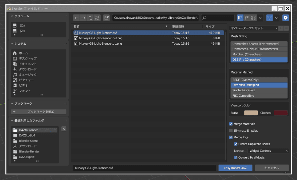Remove recent folder with X button
The image size is (297, 180).
[64, 129]
